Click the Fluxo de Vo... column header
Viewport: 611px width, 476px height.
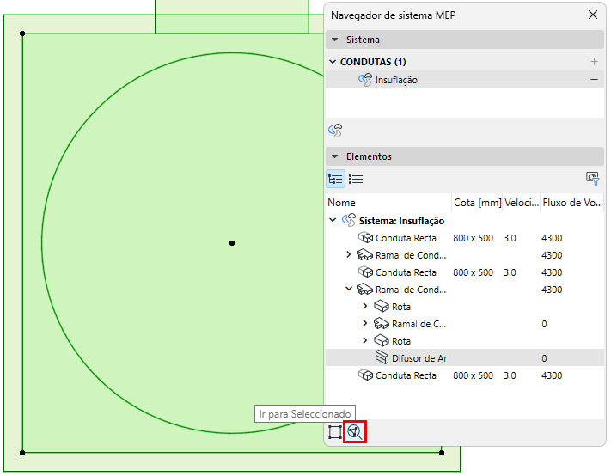pos(572,203)
